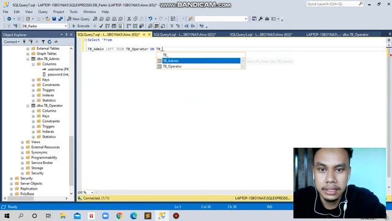Open Database Engine Query icon beside New Query

(95, 19)
